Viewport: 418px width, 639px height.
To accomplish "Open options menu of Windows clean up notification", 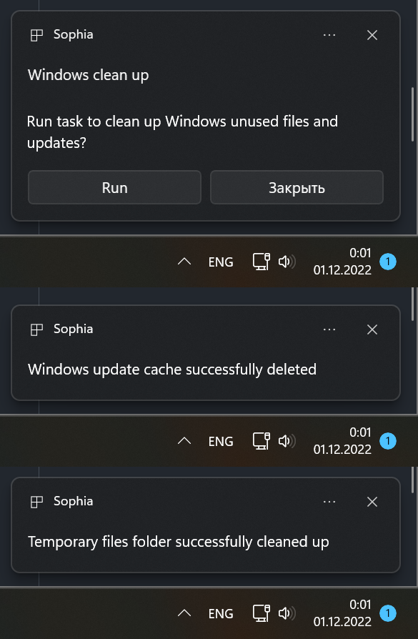I will point(329,35).
